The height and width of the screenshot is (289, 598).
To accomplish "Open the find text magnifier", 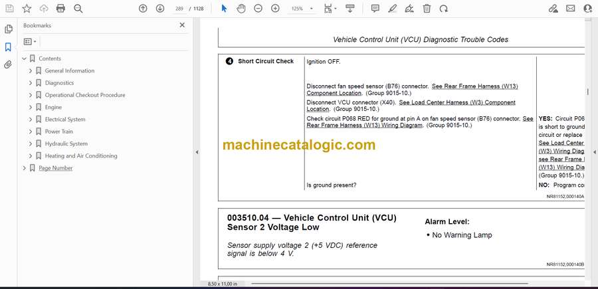I will (78, 9).
